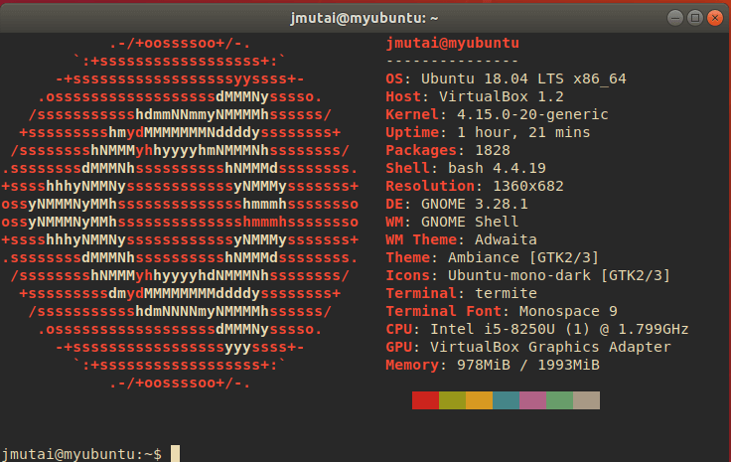
Task: Click the bottom ASCII logo line .-/+oossssoo+/-.
Action: coord(180,383)
